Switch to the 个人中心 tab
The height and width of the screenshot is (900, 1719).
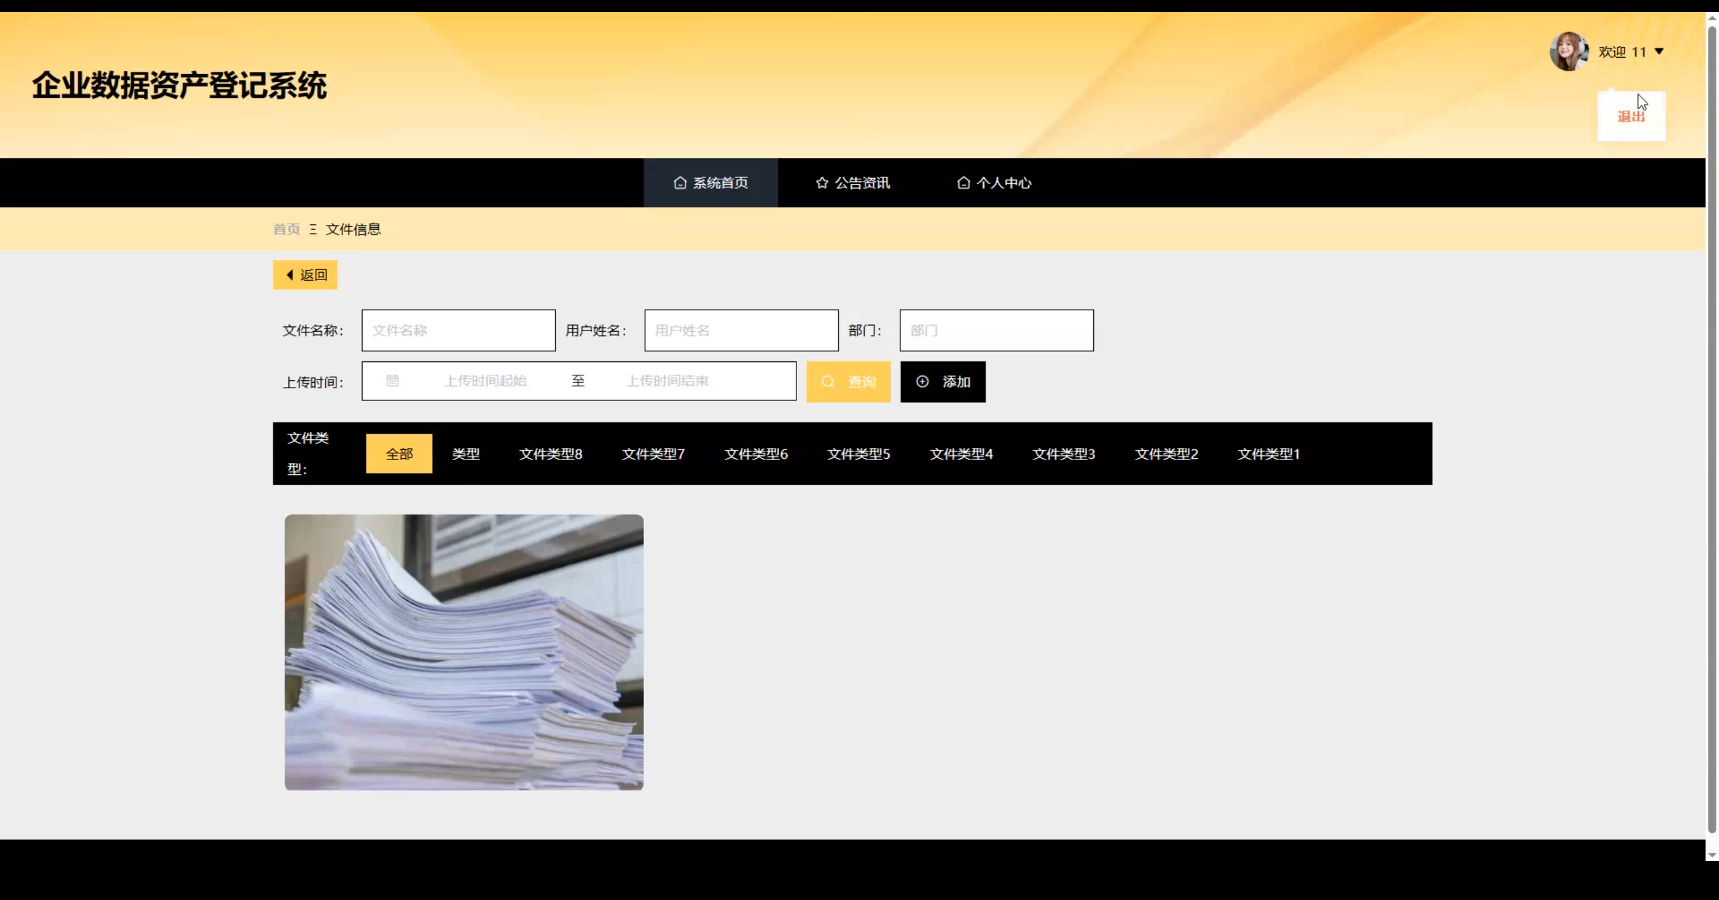pos(1004,182)
